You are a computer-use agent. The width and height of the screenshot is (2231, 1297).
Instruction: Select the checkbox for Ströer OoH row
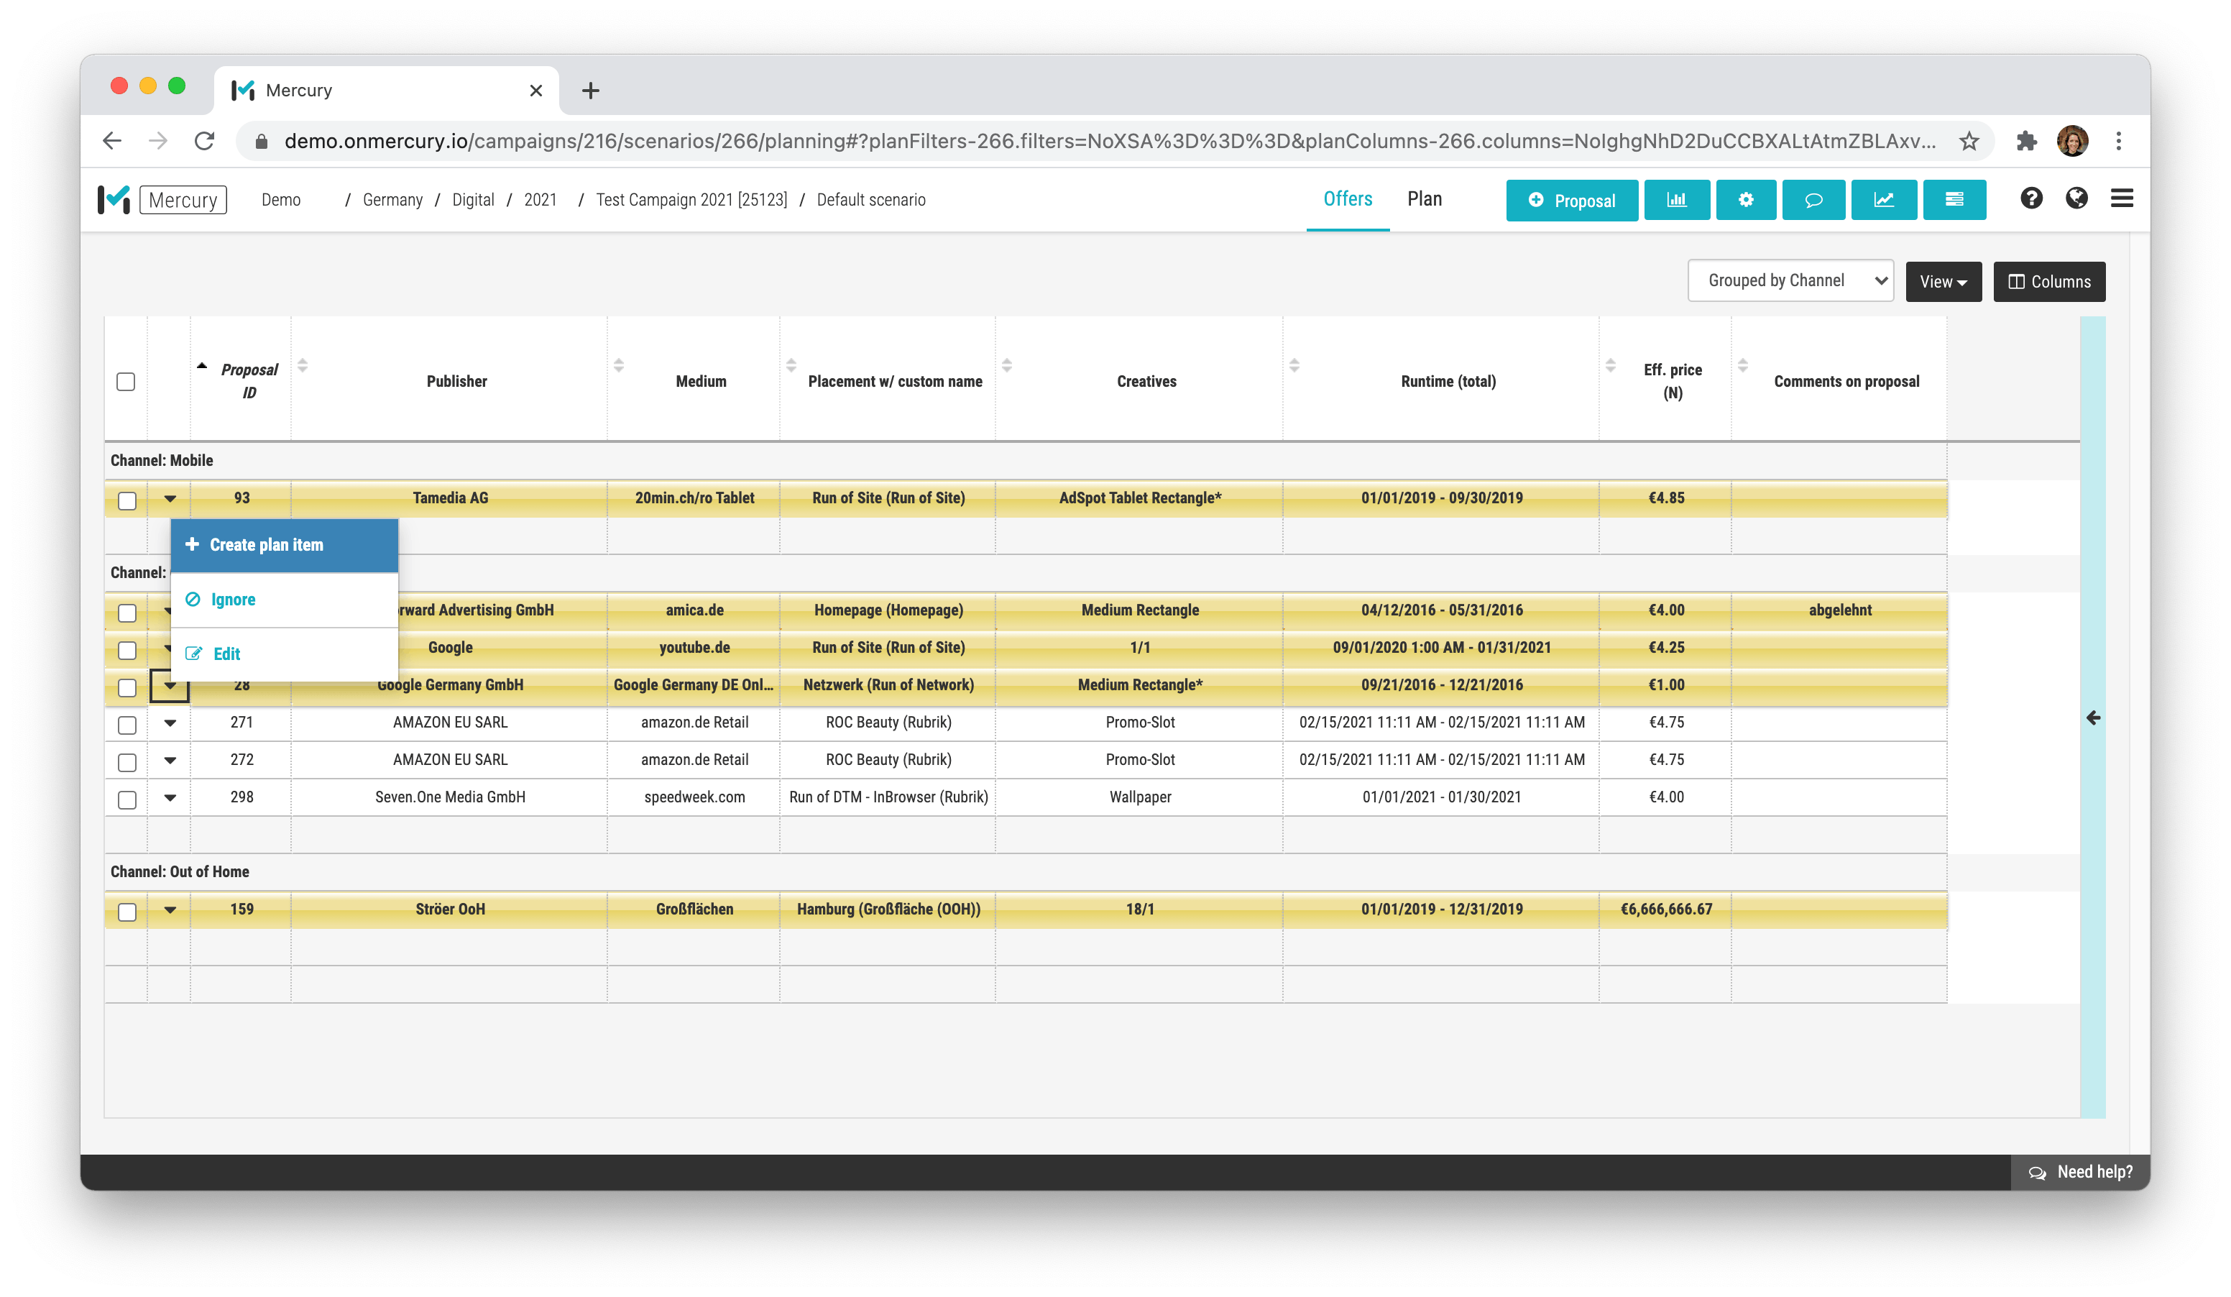coord(127,911)
